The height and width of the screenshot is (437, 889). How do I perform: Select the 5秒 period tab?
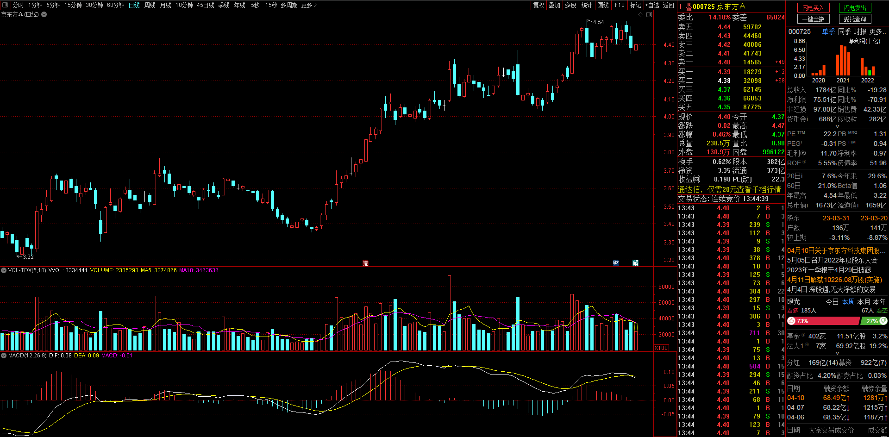[255, 5]
